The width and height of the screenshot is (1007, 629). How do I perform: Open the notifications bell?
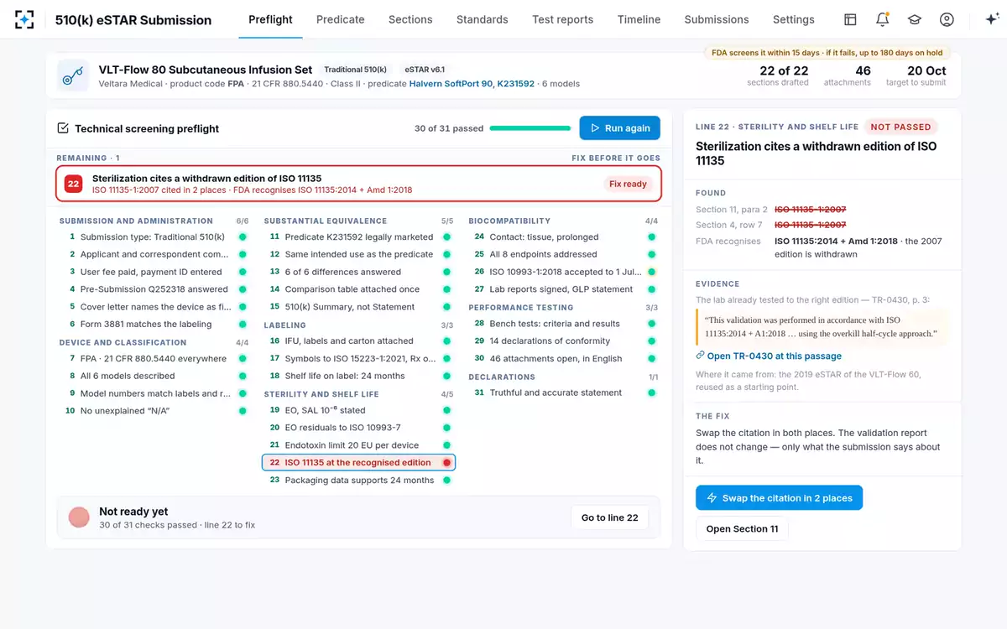(882, 19)
